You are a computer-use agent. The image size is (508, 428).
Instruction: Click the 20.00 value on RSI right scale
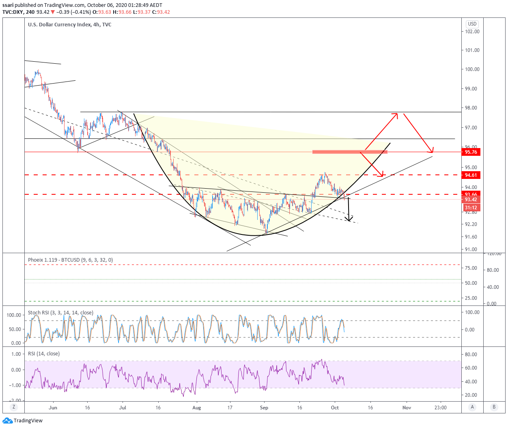471,395
